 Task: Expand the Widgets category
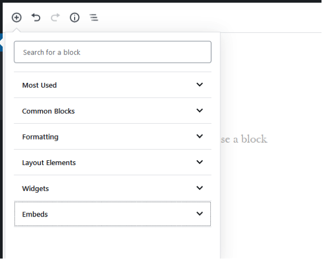tap(112, 188)
